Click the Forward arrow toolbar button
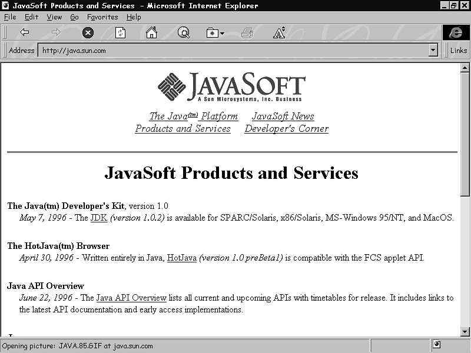471x353 pixels. point(56,32)
